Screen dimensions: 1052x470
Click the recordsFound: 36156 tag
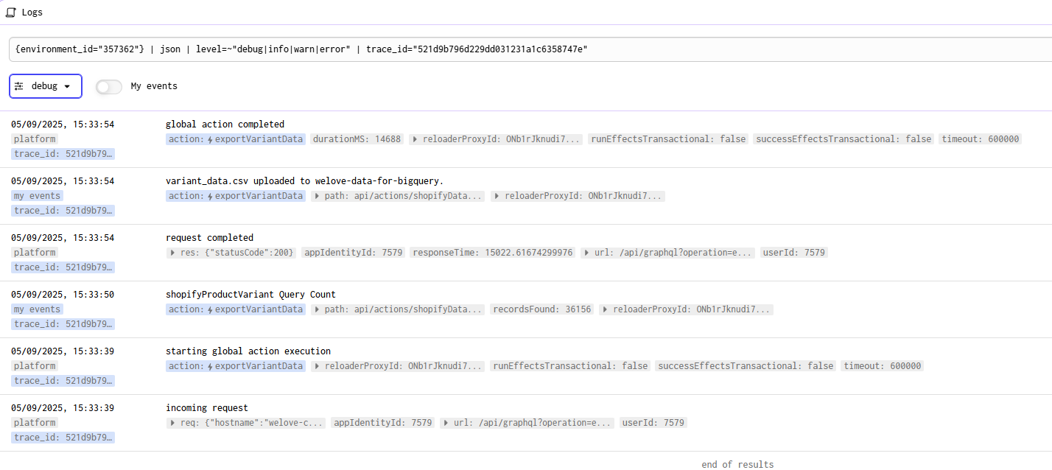click(x=542, y=309)
